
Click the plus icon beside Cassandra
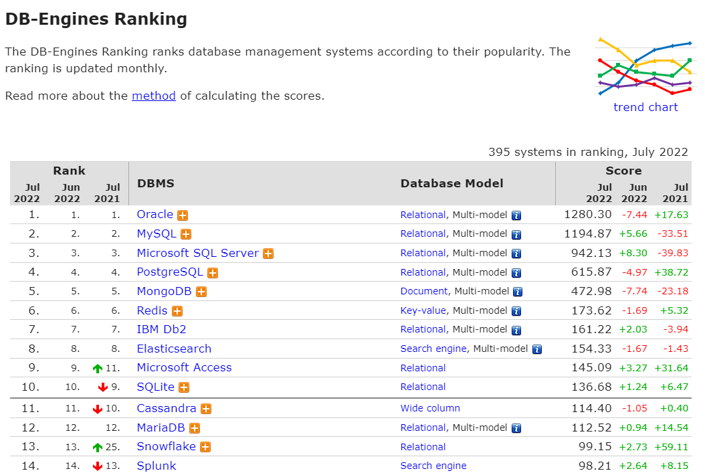click(x=206, y=409)
